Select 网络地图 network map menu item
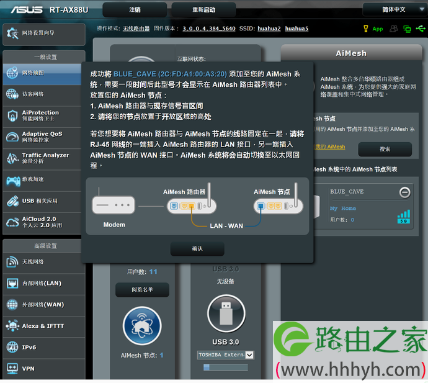Screen dimensions: 428x383 point(42,73)
